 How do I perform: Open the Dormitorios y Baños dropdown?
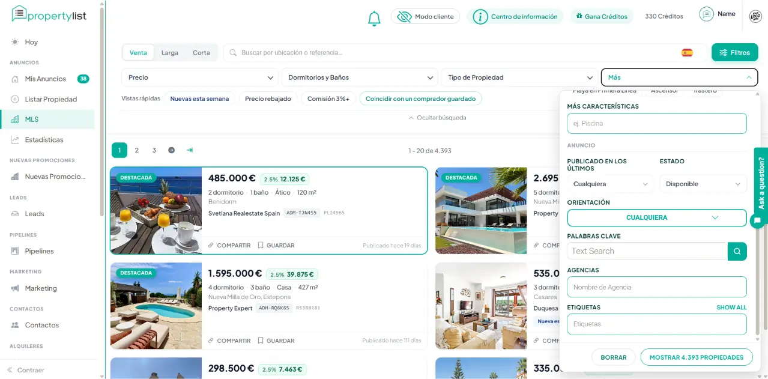coord(359,77)
